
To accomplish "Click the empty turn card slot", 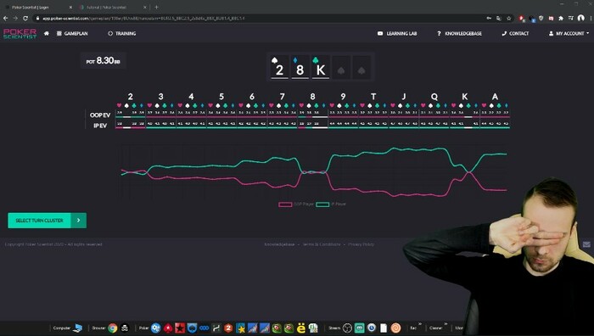I will coord(341,67).
